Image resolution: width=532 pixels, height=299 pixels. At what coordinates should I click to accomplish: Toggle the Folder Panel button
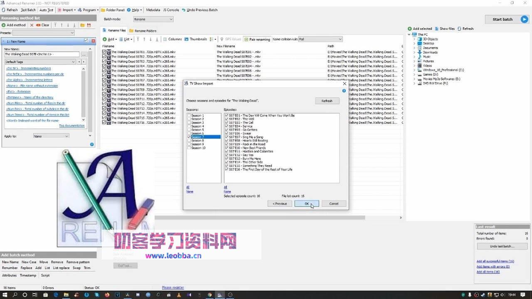pyautogui.click(x=113, y=10)
